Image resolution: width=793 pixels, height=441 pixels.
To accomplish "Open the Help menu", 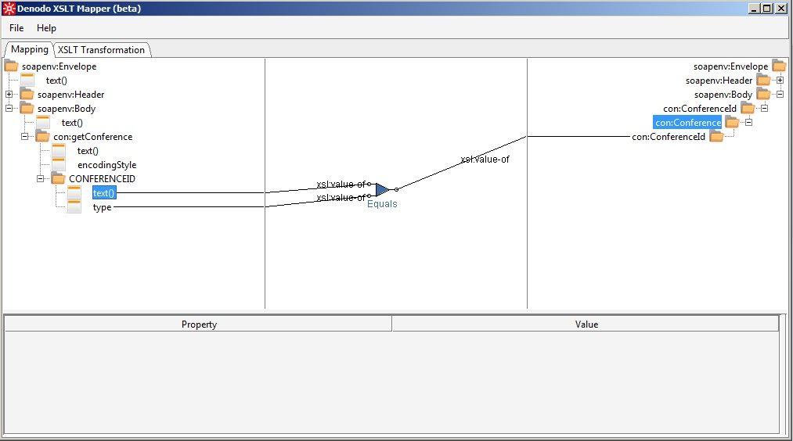I will pyautogui.click(x=46, y=28).
